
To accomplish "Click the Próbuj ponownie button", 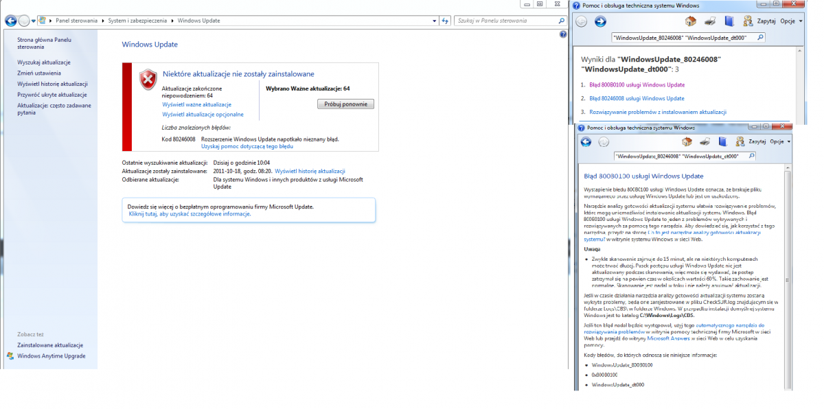I will (x=345, y=104).
